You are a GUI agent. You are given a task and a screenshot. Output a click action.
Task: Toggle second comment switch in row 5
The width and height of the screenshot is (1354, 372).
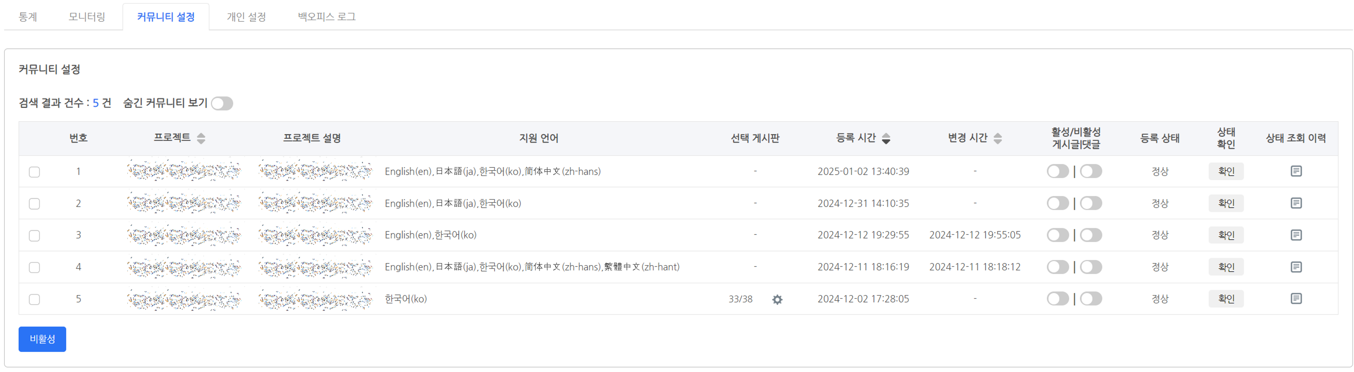[1091, 298]
